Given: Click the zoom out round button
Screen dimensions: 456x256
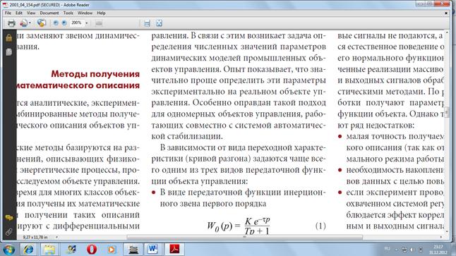Looking at the screenshot, I should pos(56,23).
